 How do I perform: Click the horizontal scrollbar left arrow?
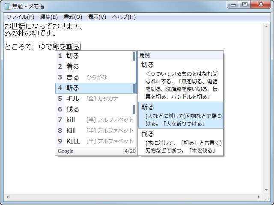click(x=8, y=197)
